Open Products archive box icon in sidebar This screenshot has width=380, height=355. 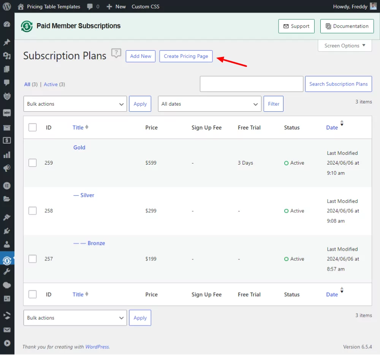7,128
